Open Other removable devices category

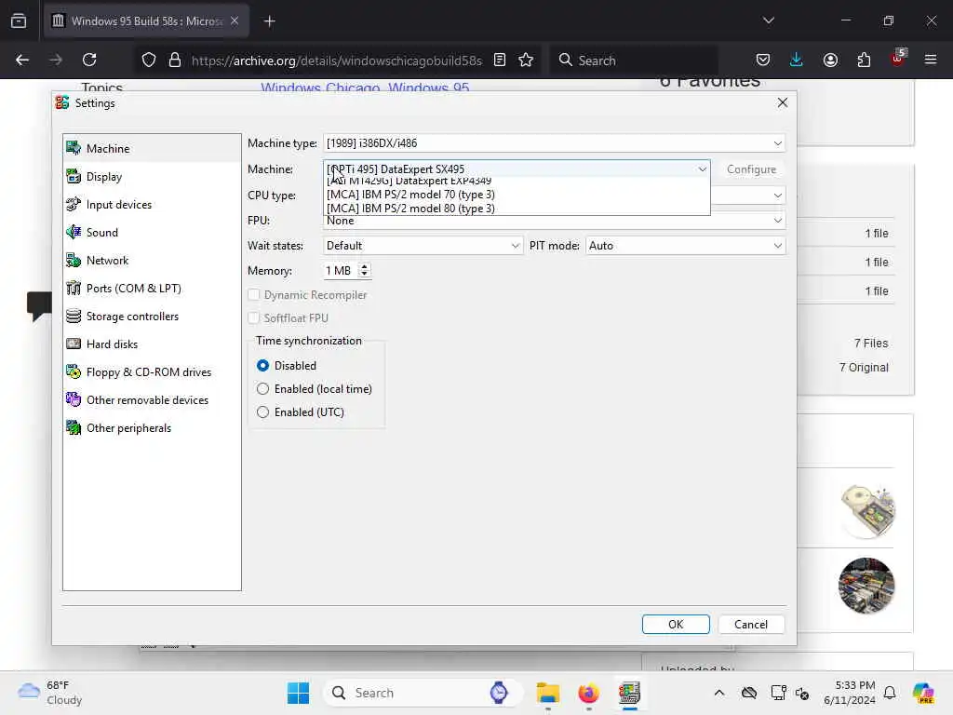coord(152,400)
